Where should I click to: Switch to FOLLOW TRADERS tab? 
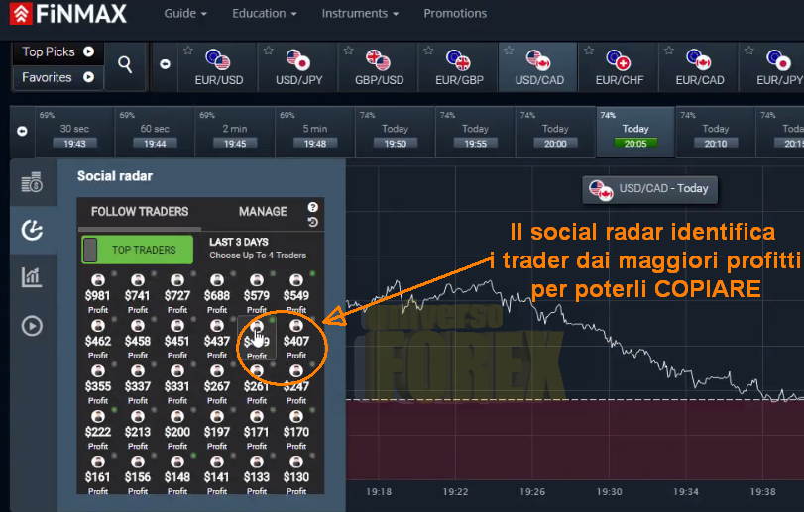point(140,212)
